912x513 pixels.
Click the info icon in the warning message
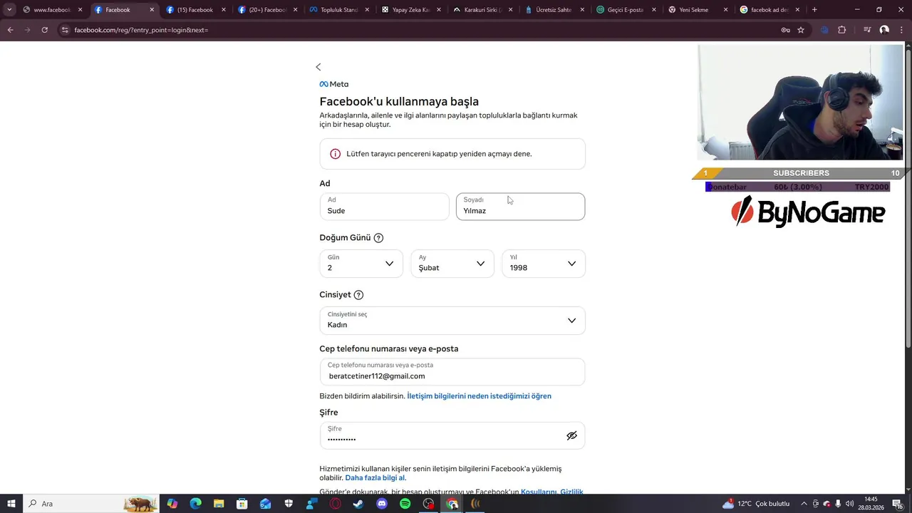point(335,154)
